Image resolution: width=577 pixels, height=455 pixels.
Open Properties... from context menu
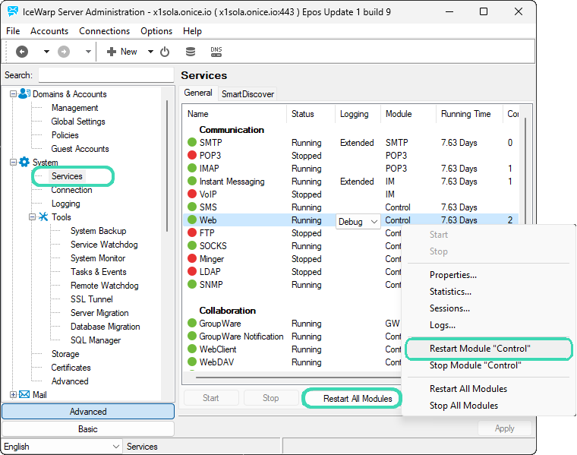point(489,275)
